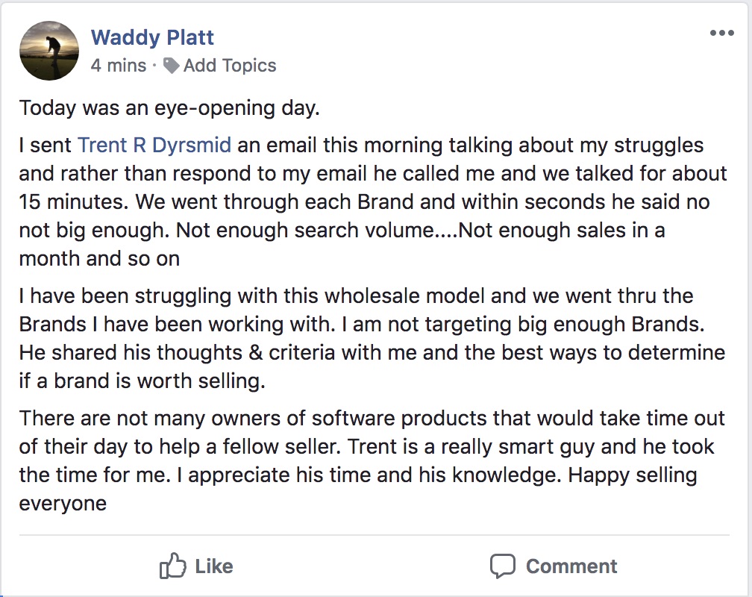752x597 pixels.
Task: Click the phrase 'if a brand is worth selling.'
Action: click(142, 381)
